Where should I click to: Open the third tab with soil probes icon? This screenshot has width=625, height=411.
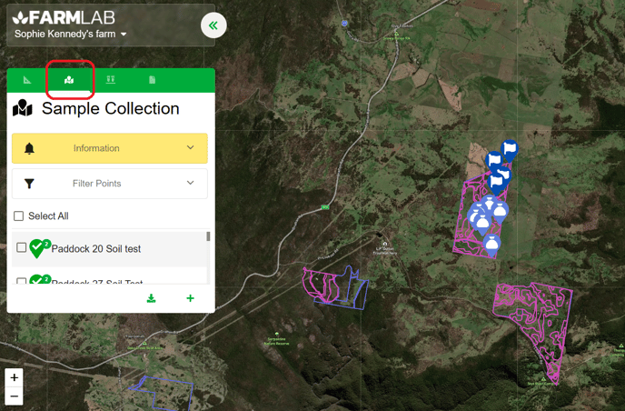coord(110,81)
